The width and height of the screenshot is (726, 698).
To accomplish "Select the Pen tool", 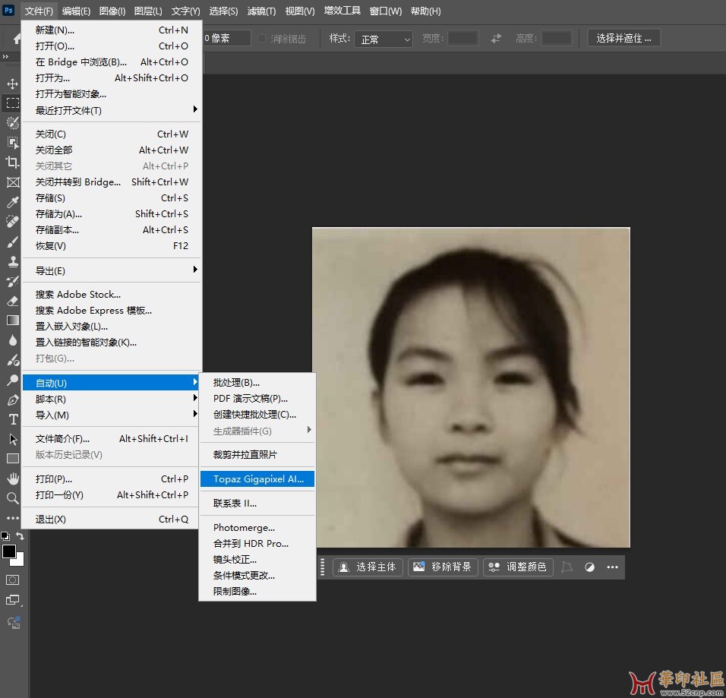I will (13, 400).
